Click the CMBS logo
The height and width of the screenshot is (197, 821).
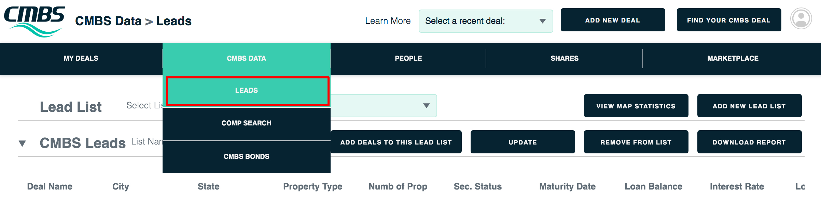(x=34, y=21)
